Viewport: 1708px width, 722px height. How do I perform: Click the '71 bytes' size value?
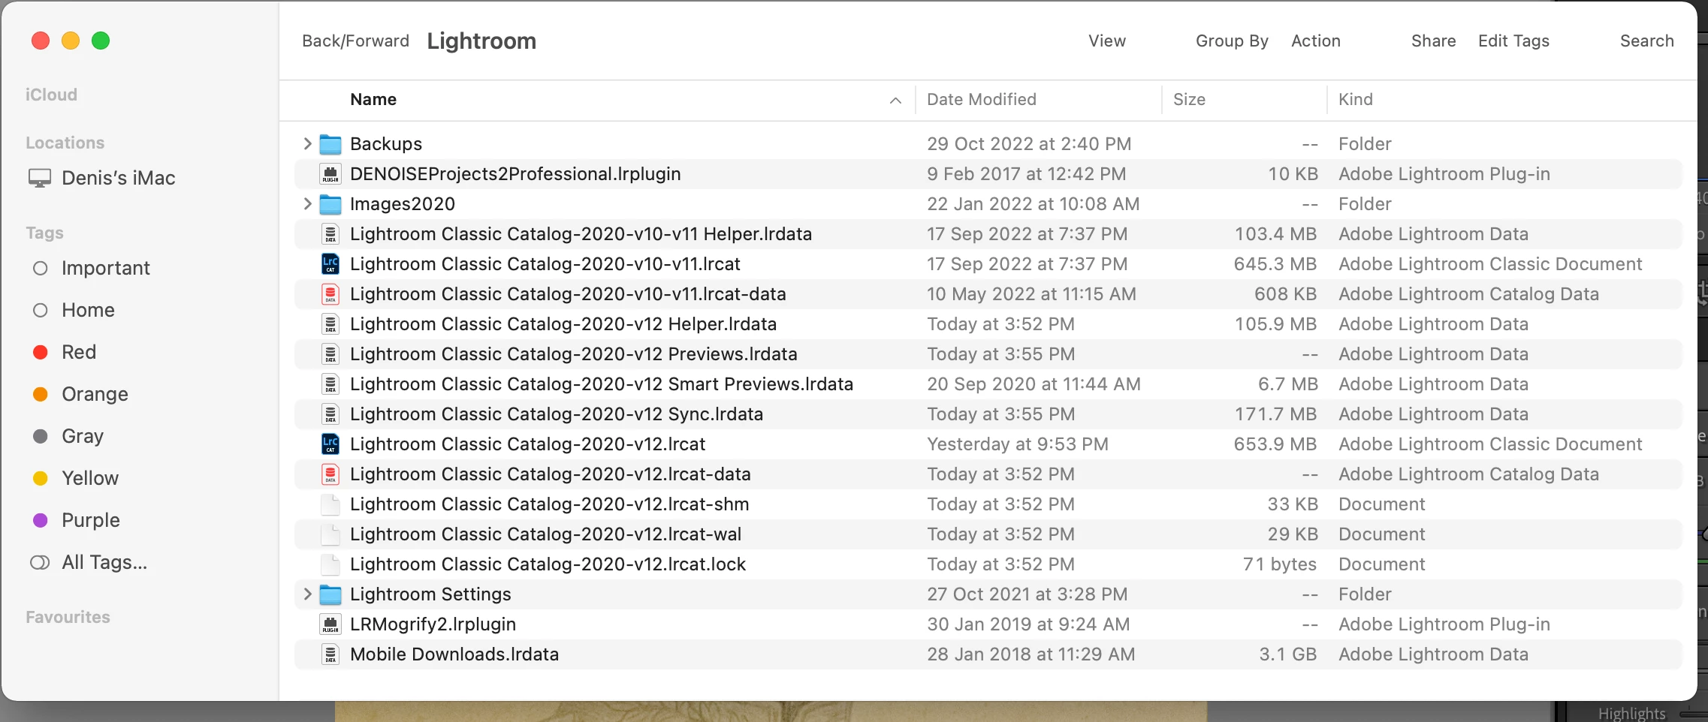(x=1279, y=564)
